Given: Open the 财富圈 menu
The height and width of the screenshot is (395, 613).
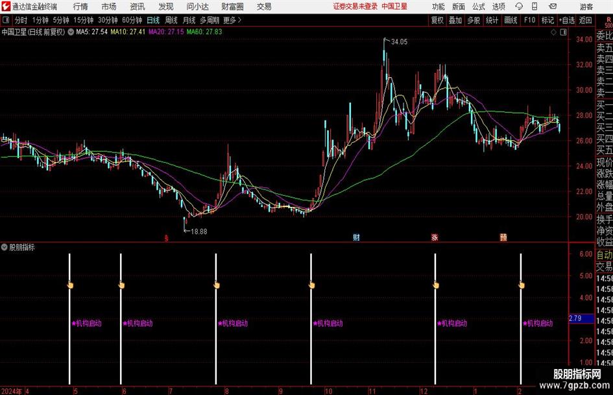Looking at the screenshot, I should pyautogui.click(x=232, y=6).
